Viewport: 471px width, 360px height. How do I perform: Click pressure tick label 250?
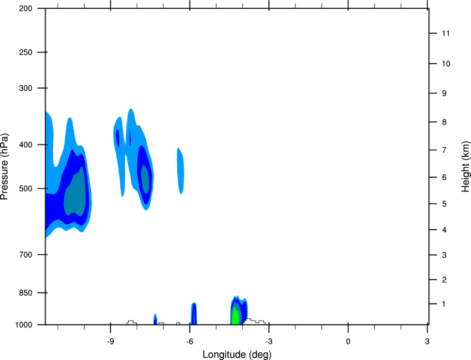(x=25, y=52)
